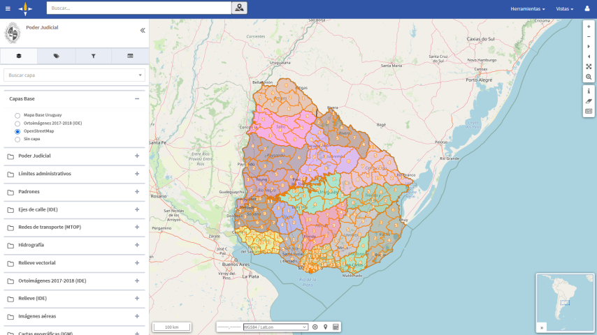
Task: Select Mapa Base Uruguay base layer
Action: (17, 116)
